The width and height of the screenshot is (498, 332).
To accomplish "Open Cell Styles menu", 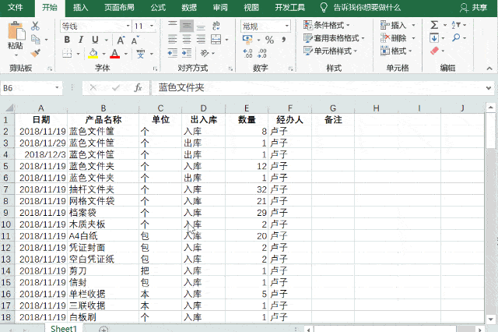I will click(330, 51).
